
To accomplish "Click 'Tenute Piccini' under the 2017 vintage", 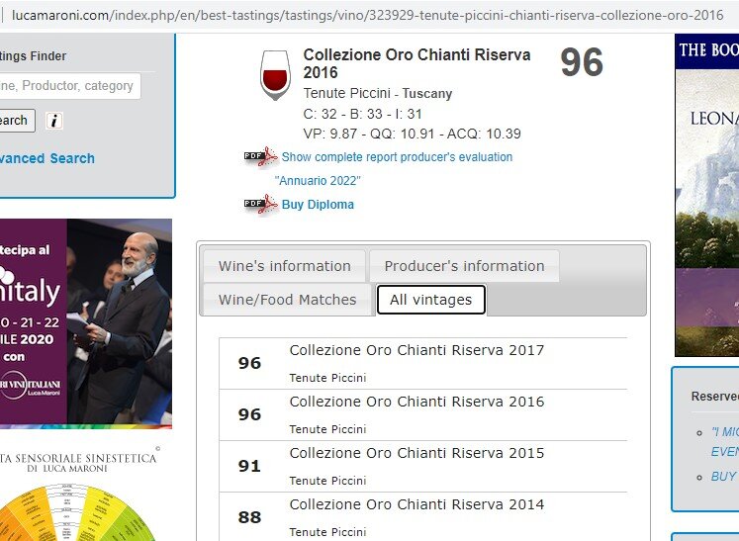I will (x=327, y=378).
